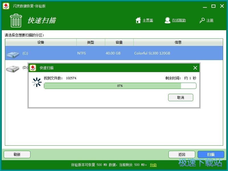Viewport: 228px width, 171px height.
Task: Click the blue 扫描 scan button
Action: [211, 154]
